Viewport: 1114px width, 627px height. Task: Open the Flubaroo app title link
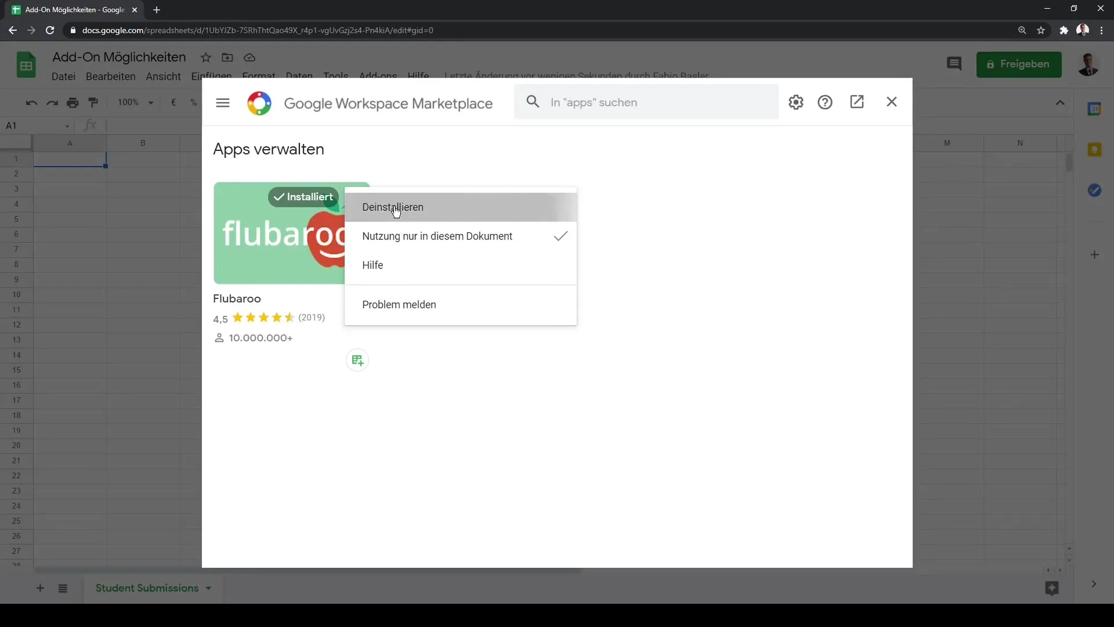point(237,298)
